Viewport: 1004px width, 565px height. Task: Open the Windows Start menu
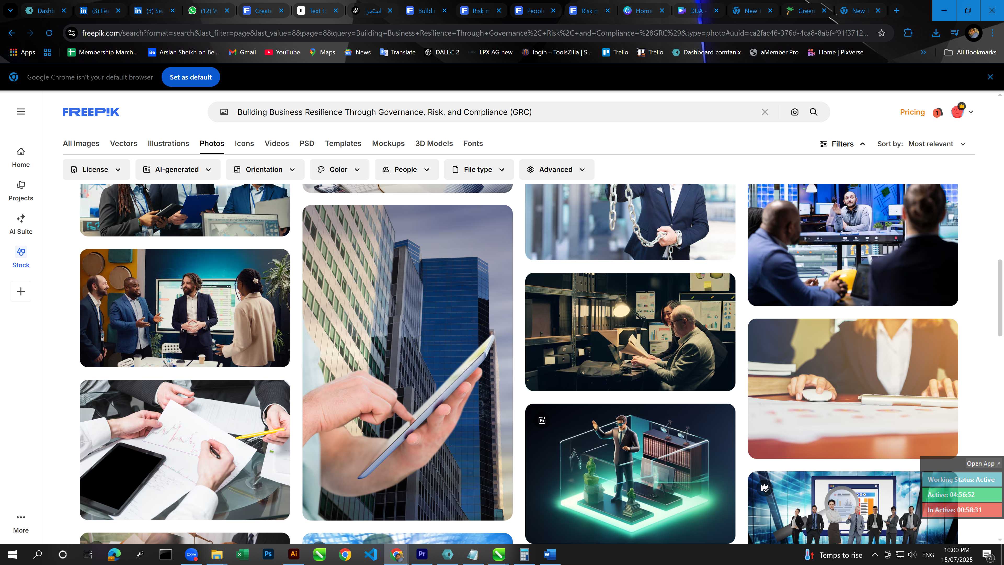(13, 554)
